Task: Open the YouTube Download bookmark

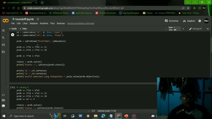Action: pos(106,13)
